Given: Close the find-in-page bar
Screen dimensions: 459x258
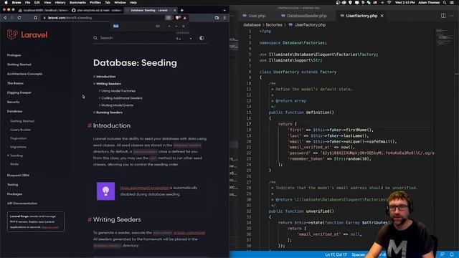Looking at the screenshot, I should pyautogui.click(x=184, y=26).
